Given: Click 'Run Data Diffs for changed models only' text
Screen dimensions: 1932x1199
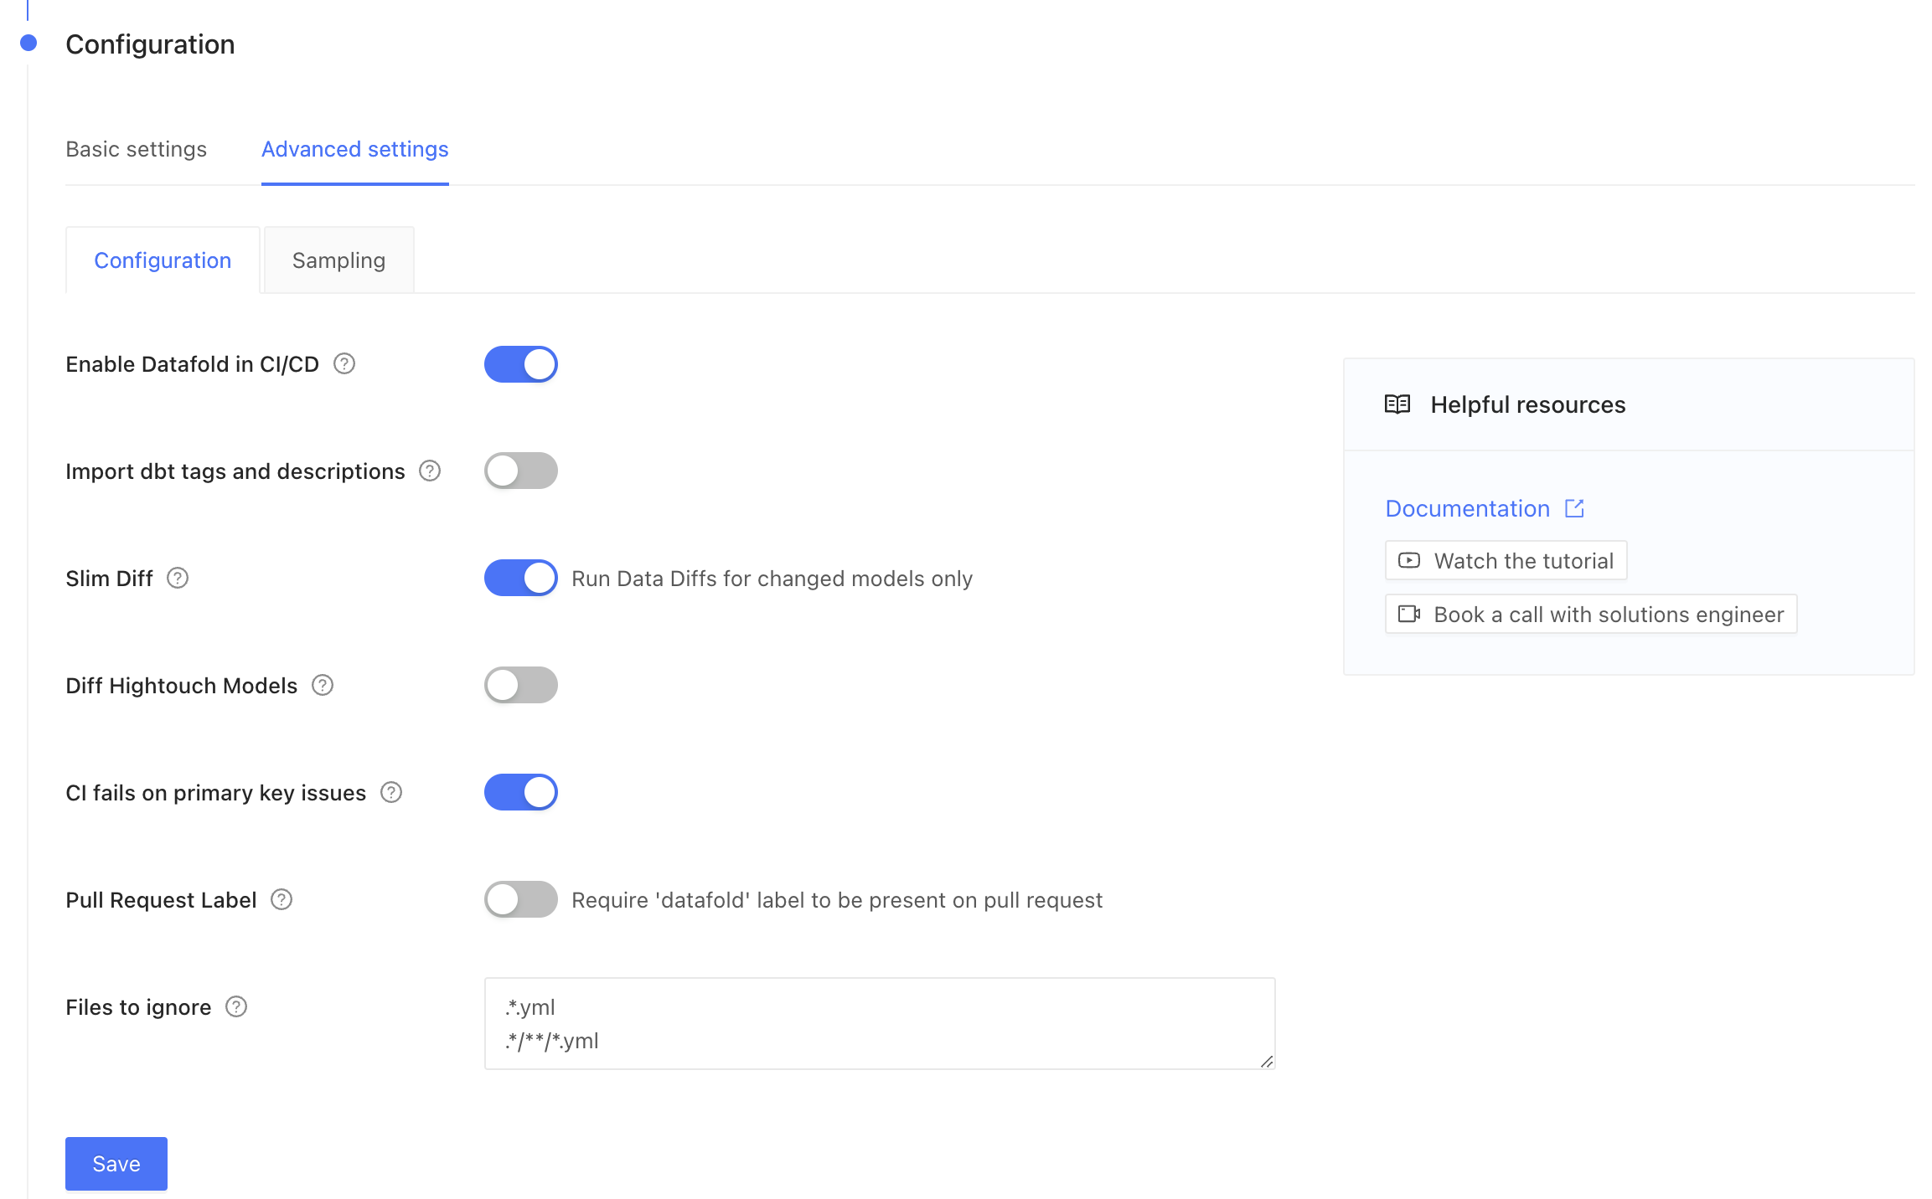Looking at the screenshot, I should tap(772, 579).
